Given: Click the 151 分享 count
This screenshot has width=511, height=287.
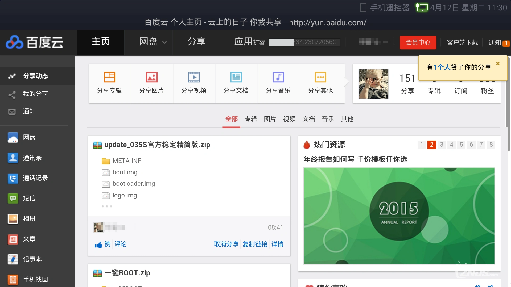Looking at the screenshot, I should (407, 84).
